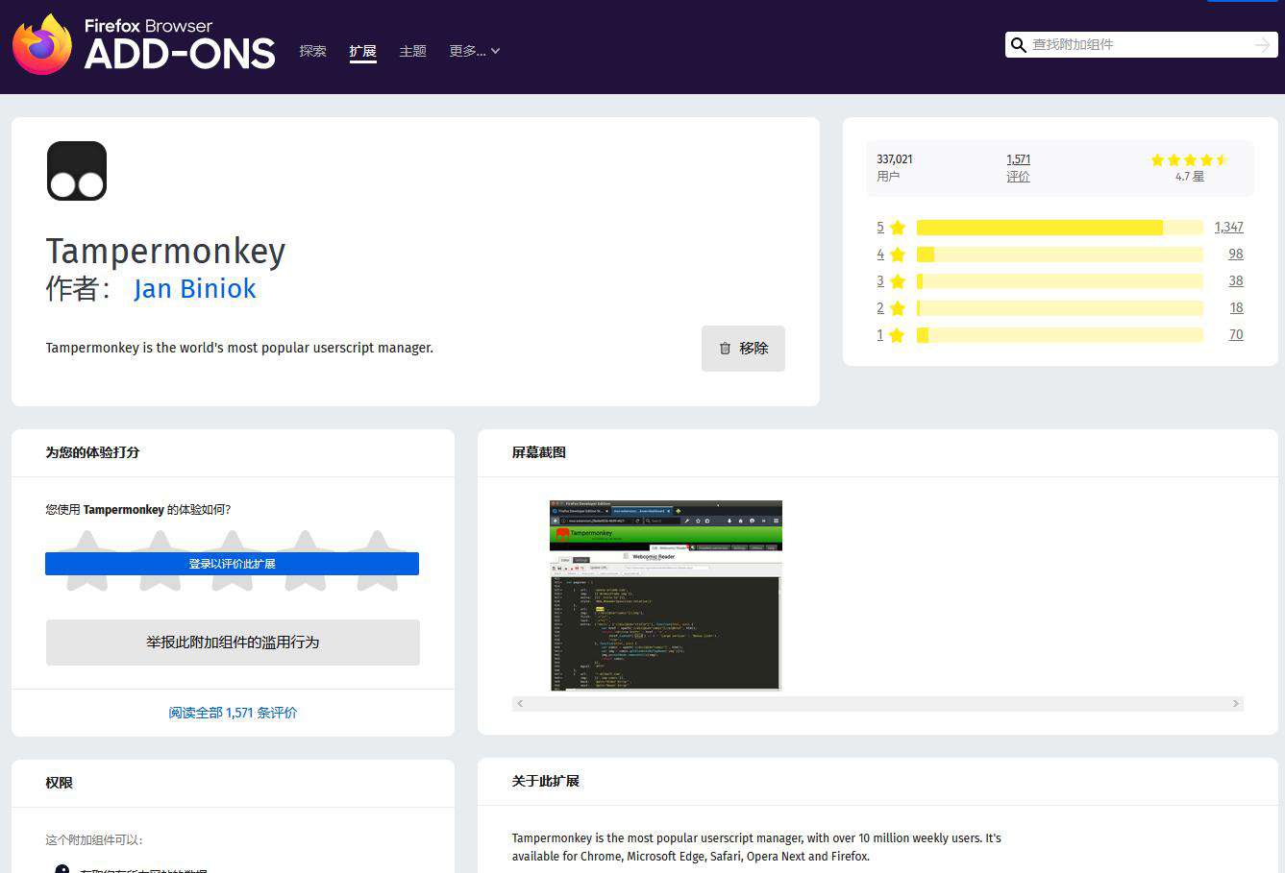The height and width of the screenshot is (873, 1285).
Task: Click screenshot scrollbar right arrow
Action: [1236, 704]
